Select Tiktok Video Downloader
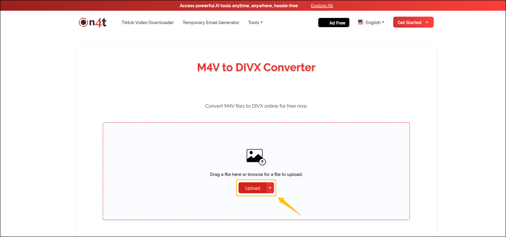Screen dimensions: 506x237 [x=147, y=22]
